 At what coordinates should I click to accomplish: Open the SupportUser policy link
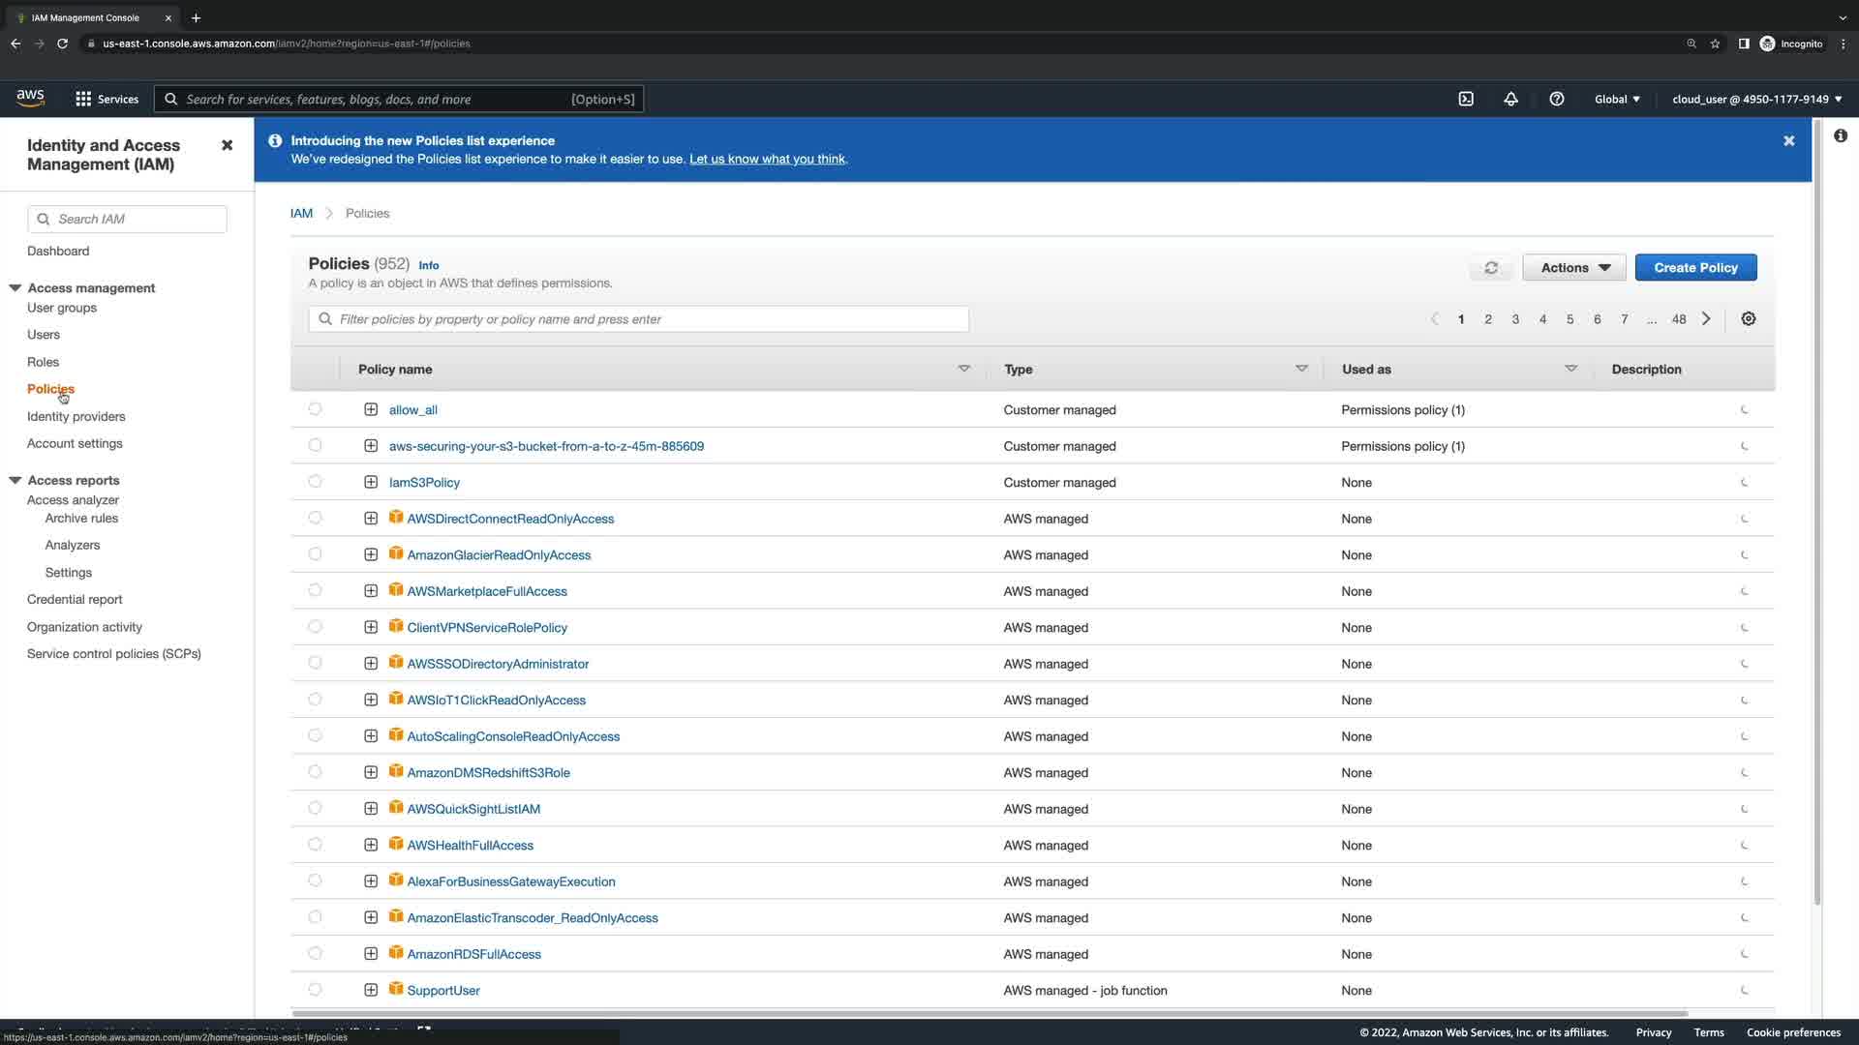click(442, 991)
